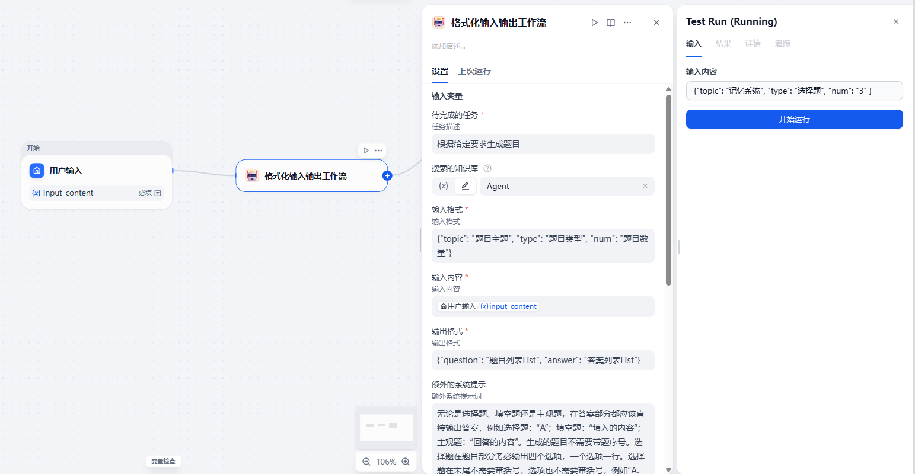Image resolution: width=915 pixels, height=474 pixels.
Task: Switch to the 上次运行 tab
Action: point(474,71)
